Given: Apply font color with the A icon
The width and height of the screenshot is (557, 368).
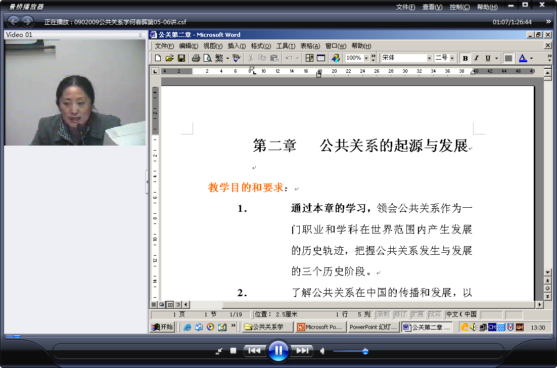Looking at the screenshot, I should pyautogui.click(x=523, y=58).
